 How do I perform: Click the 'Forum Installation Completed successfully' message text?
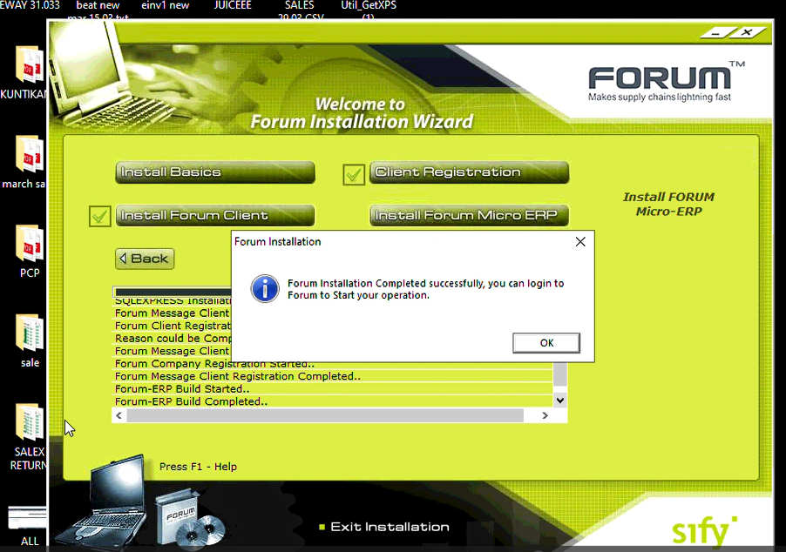click(x=425, y=290)
